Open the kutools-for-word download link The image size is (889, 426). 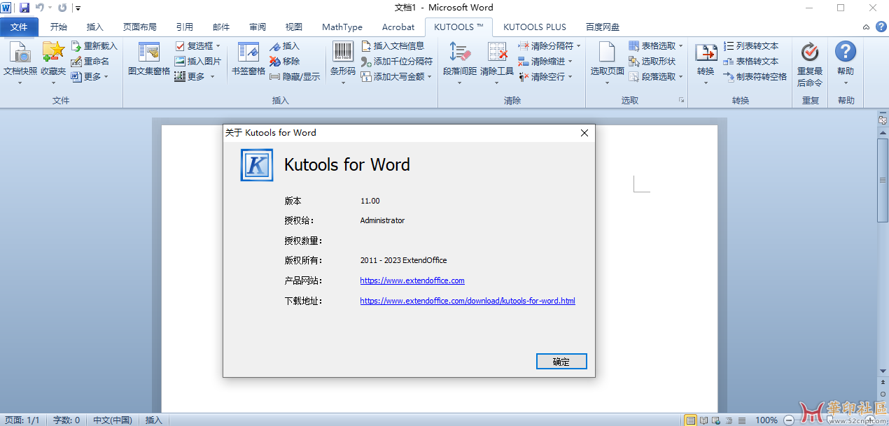click(x=468, y=301)
